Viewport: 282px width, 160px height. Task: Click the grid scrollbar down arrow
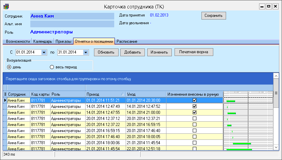click(x=276, y=147)
